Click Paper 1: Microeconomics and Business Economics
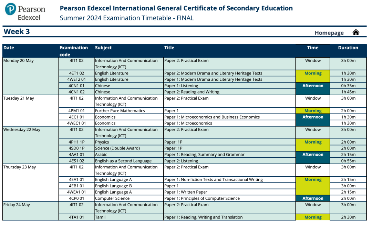The image size is (372, 226). (x=212, y=117)
